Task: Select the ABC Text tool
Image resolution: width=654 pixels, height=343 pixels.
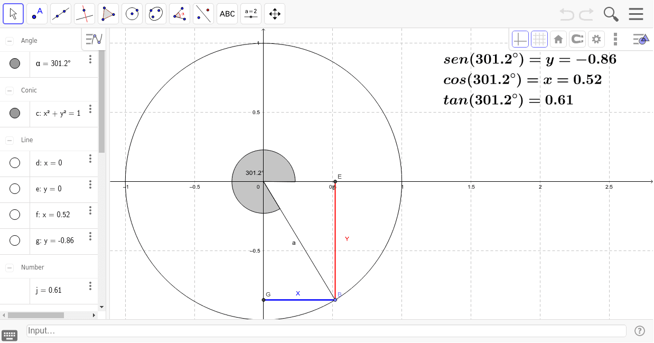Action: 227,14
